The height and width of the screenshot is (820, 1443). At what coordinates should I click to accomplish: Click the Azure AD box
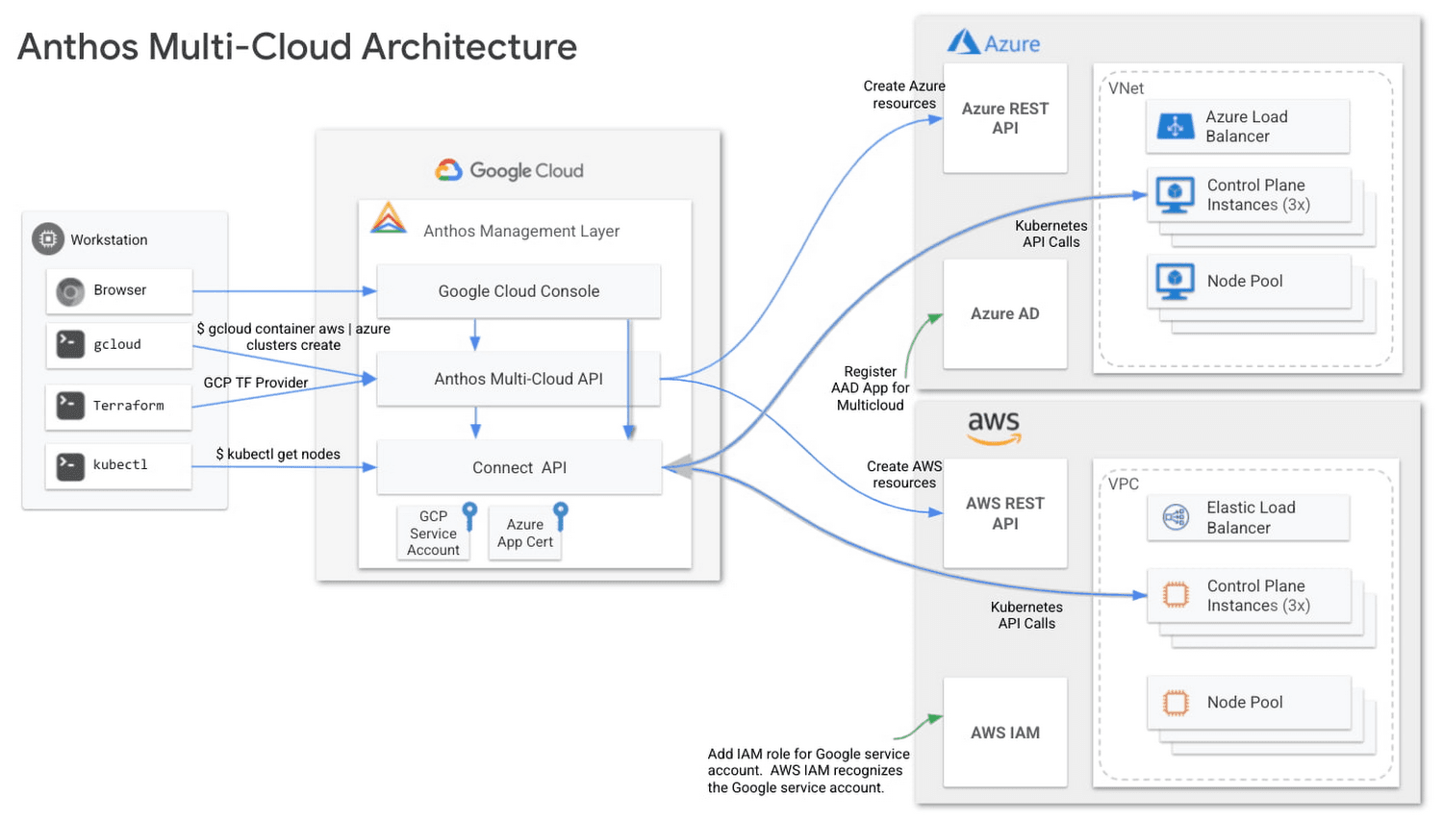1005,313
